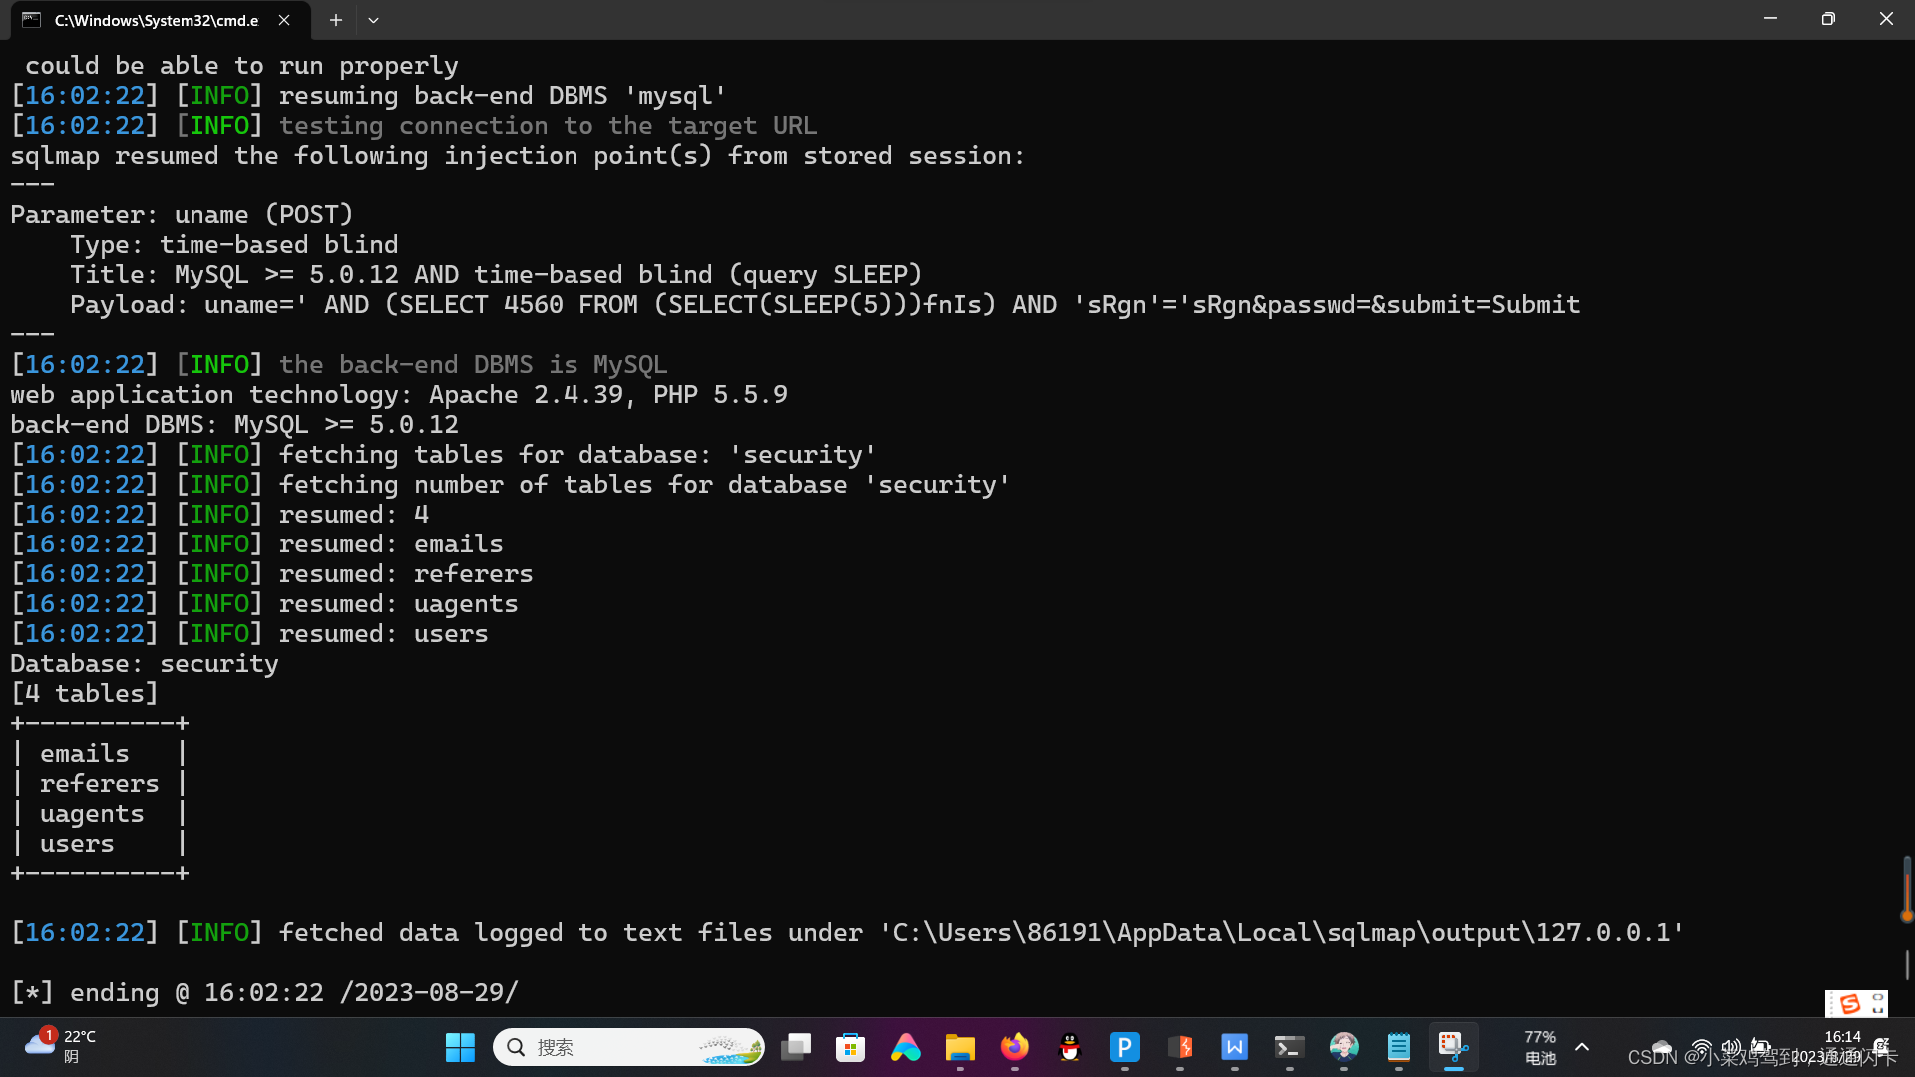Screen dimensions: 1915x1077
Task: Launch QQ from the taskbar
Action: click(x=1069, y=1048)
